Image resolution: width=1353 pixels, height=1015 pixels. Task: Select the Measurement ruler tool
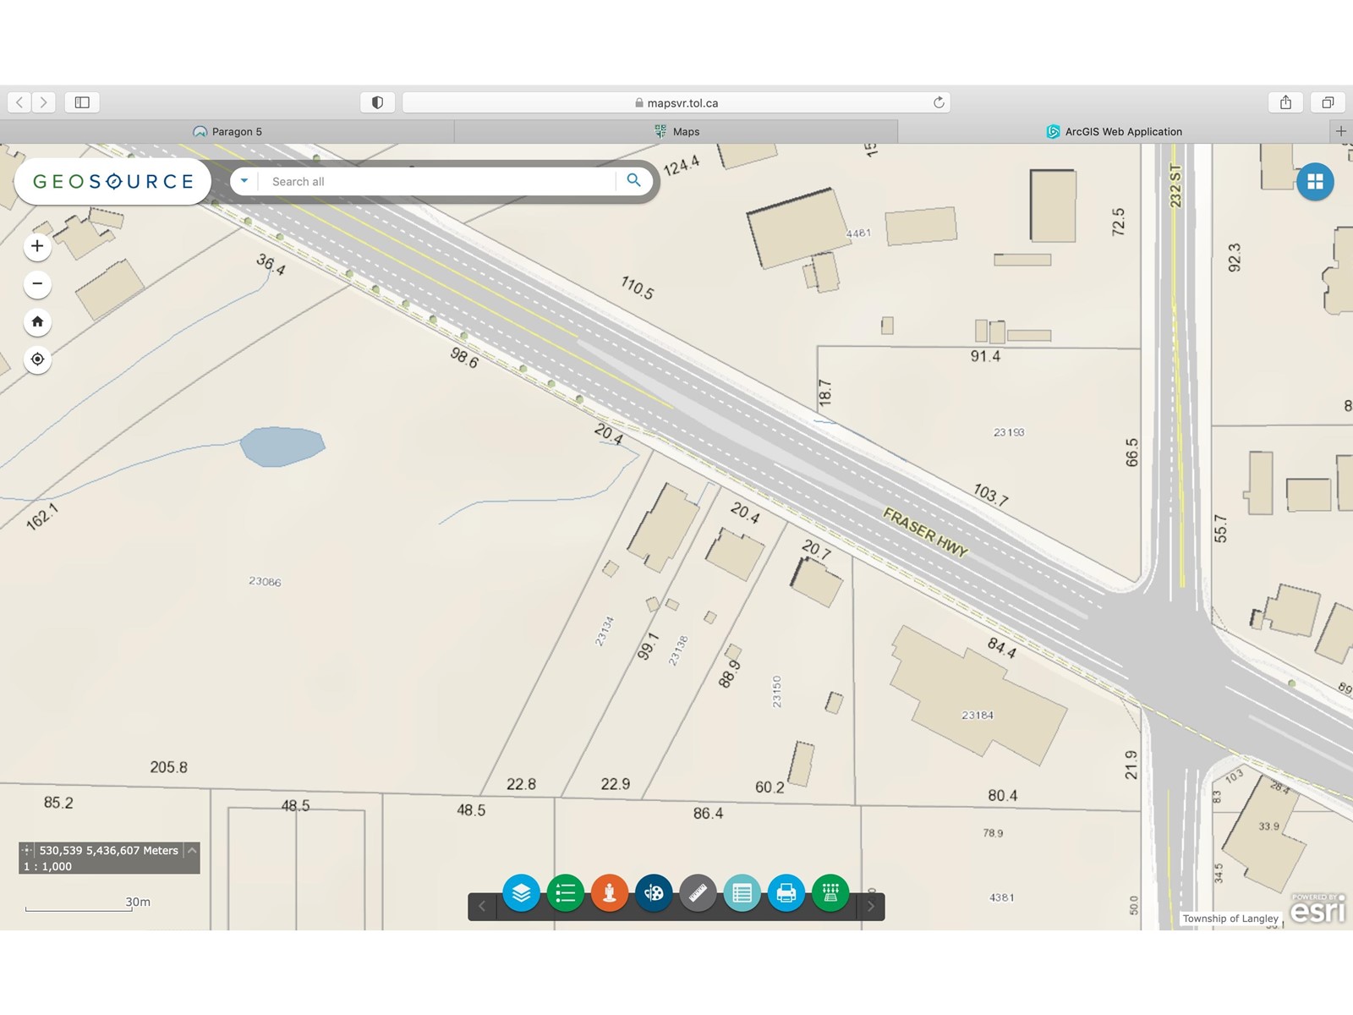pos(698,893)
